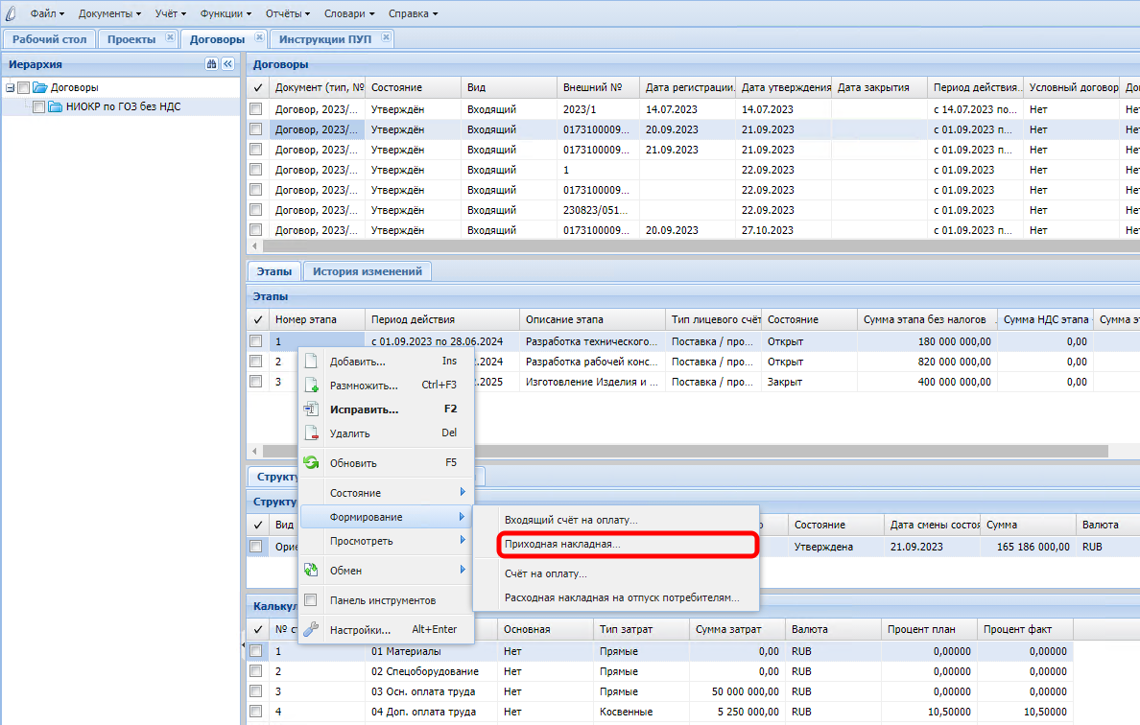Sort by the Дата закрытия column header
The height and width of the screenshot is (725, 1140).
coord(873,87)
